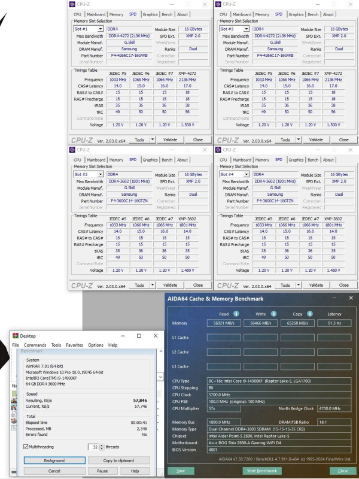Open the Options menu in WinRAR window

click(96, 345)
